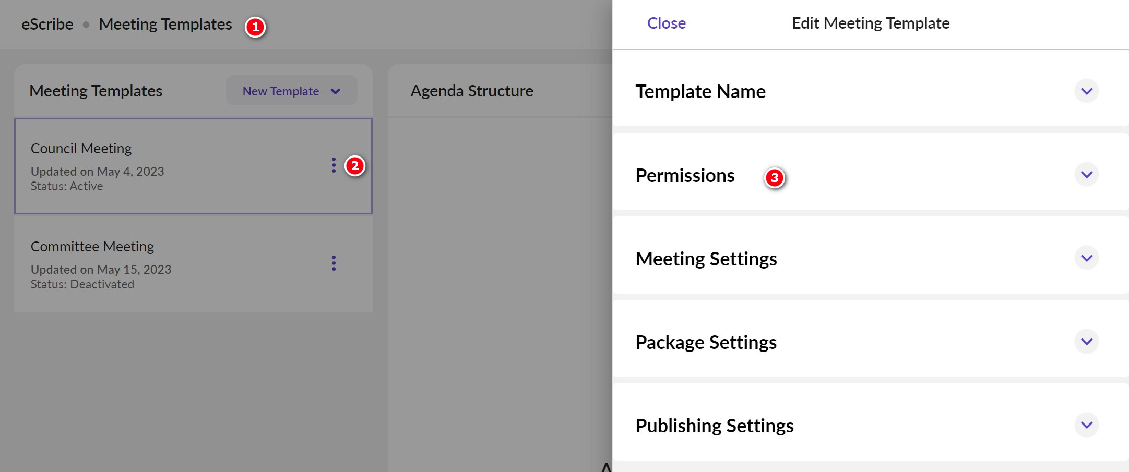1129x472 pixels.
Task: Expand the Template Name section
Action: 1087,91
